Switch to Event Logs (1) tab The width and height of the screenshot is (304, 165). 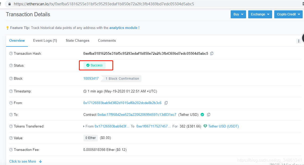point(45,41)
